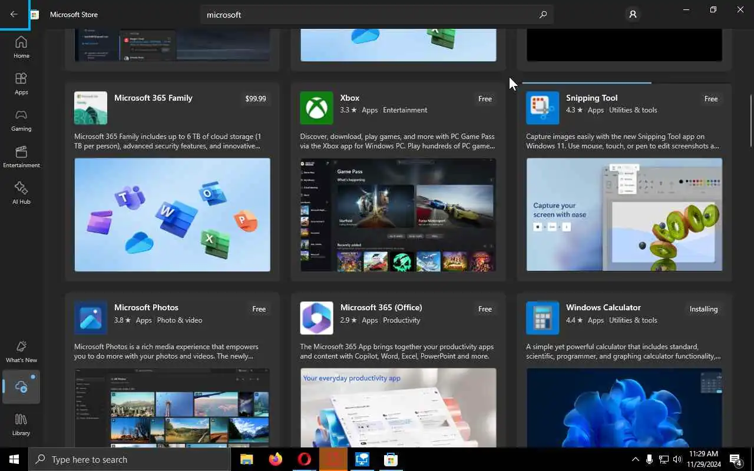The width and height of the screenshot is (754, 471).
Task: Click the 3.3 star rating on Xbox
Action: (348, 110)
